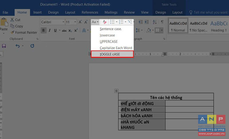Viewport: 229px width, 139px height.
Task: Open the Calibri font name dropdown
Action: tap(63, 22)
